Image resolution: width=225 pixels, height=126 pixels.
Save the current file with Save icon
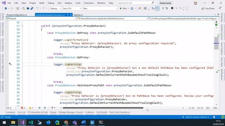(x=28, y=8)
